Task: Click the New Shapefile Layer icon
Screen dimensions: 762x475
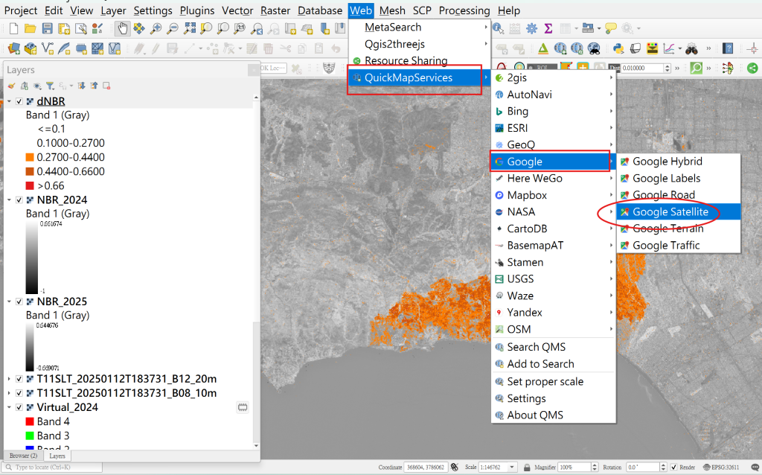Action: pos(47,48)
